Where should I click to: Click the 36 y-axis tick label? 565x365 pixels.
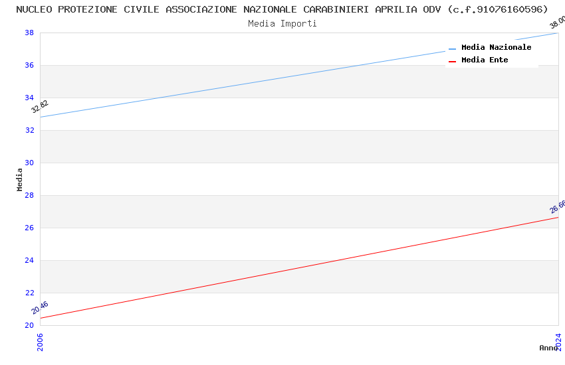[29, 66]
